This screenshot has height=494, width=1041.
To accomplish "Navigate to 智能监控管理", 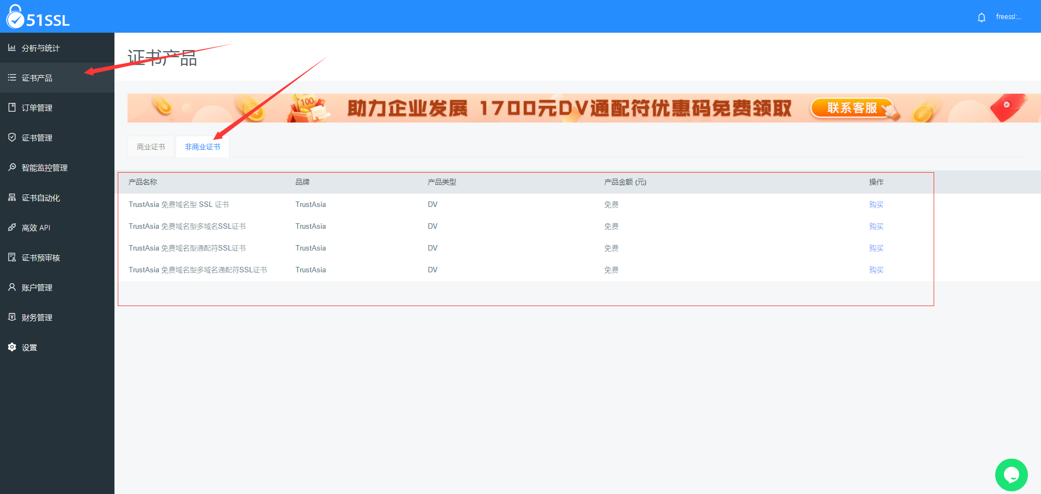I will pos(57,168).
